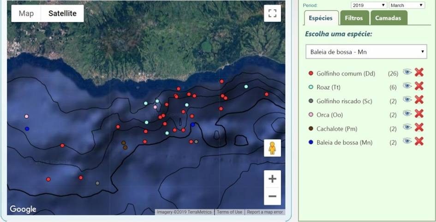The image size is (436, 222).
Task: Switch to Map view
Action: pos(26,13)
